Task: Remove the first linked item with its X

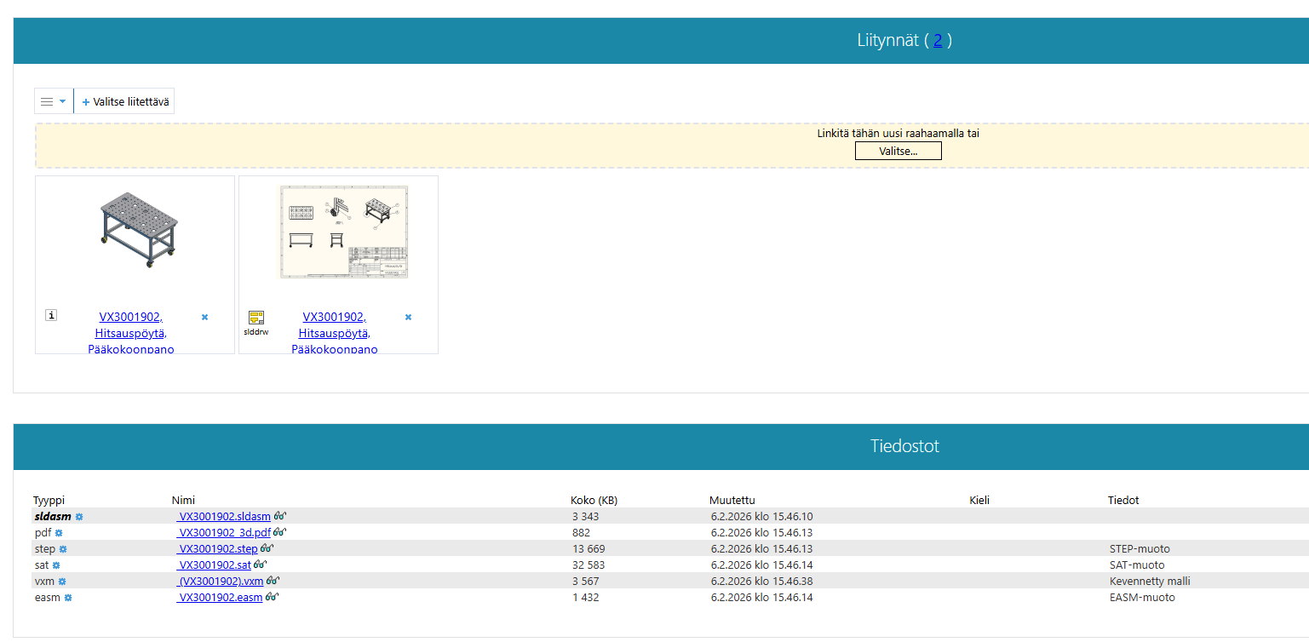Action: [x=204, y=317]
